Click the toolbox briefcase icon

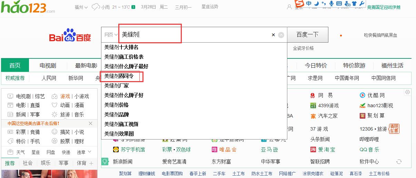click(10, 152)
